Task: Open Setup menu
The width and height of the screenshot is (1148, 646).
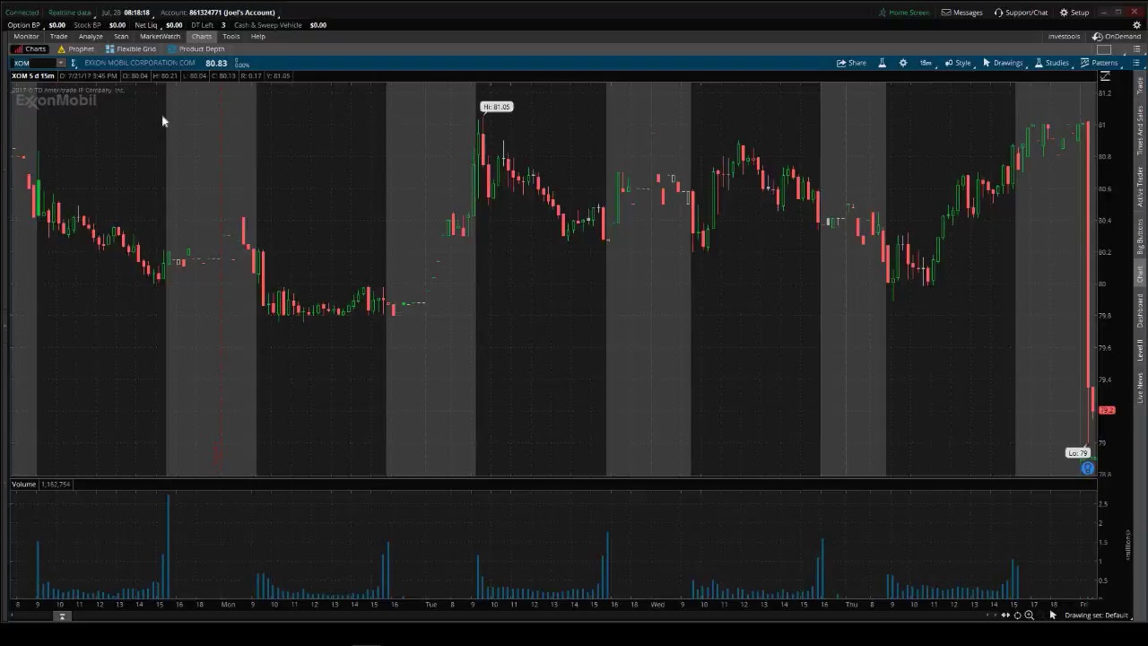Action: click(1074, 13)
